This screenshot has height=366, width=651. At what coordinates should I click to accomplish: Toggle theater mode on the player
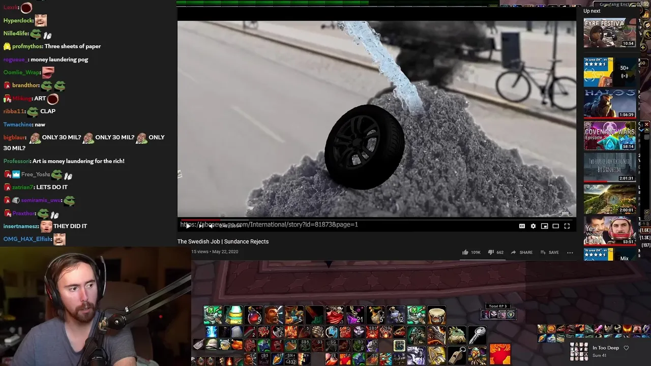click(555, 226)
